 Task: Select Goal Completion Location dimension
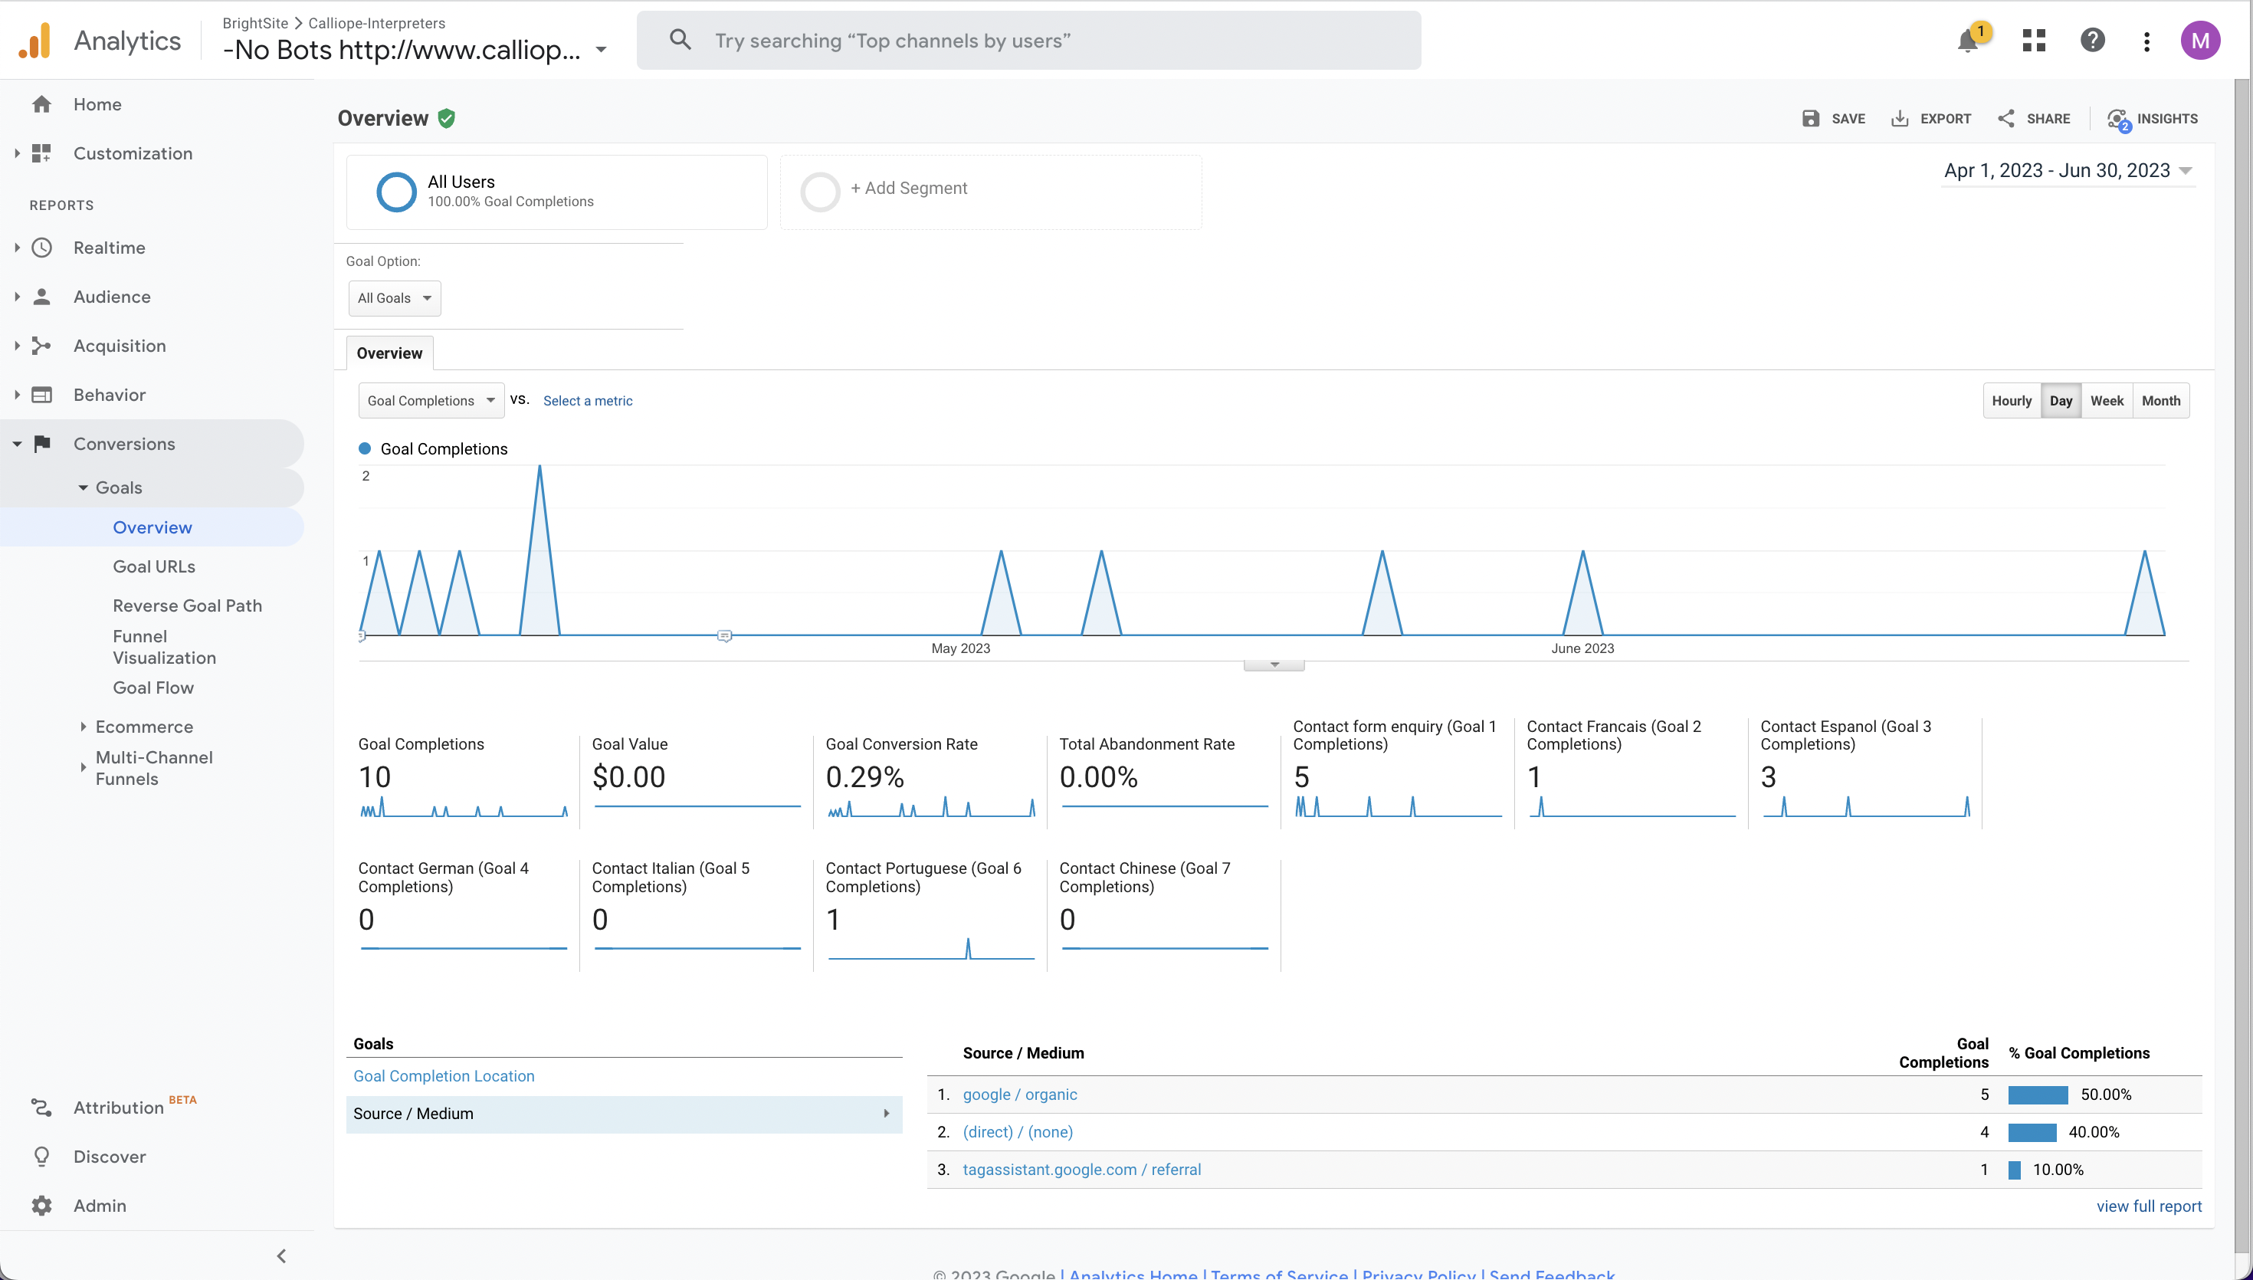tap(444, 1076)
